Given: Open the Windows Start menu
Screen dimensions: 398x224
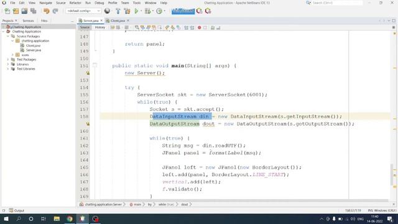Looking at the screenshot, I should 6,218.
